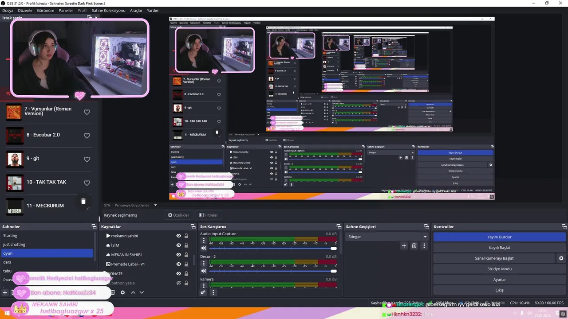This screenshot has width=568, height=319.
Task: Adjust Decor - 2 volume slider
Action: [x=272, y=271]
